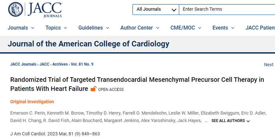The height and width of the screenshot is (137, 275).
Task: Open the Events menu
Action: [x=223, y=28]
